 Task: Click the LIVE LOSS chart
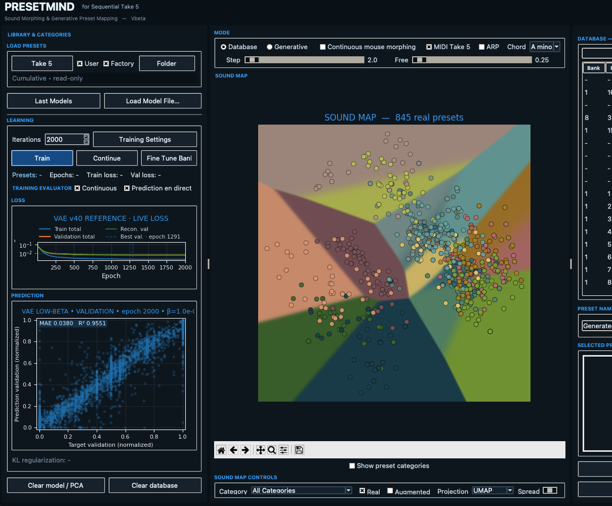pyautogui.click(x=111, y=250)
